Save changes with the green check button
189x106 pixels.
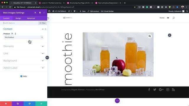[x=41, y=104]
